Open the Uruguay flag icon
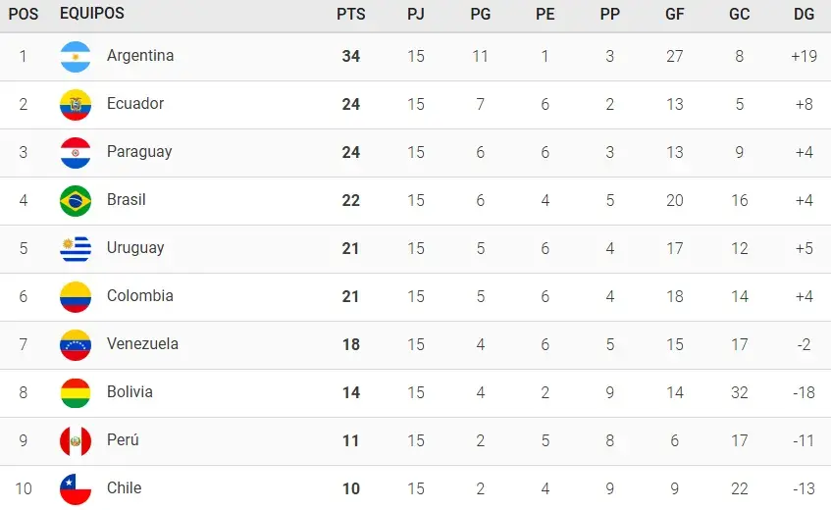 76,249
